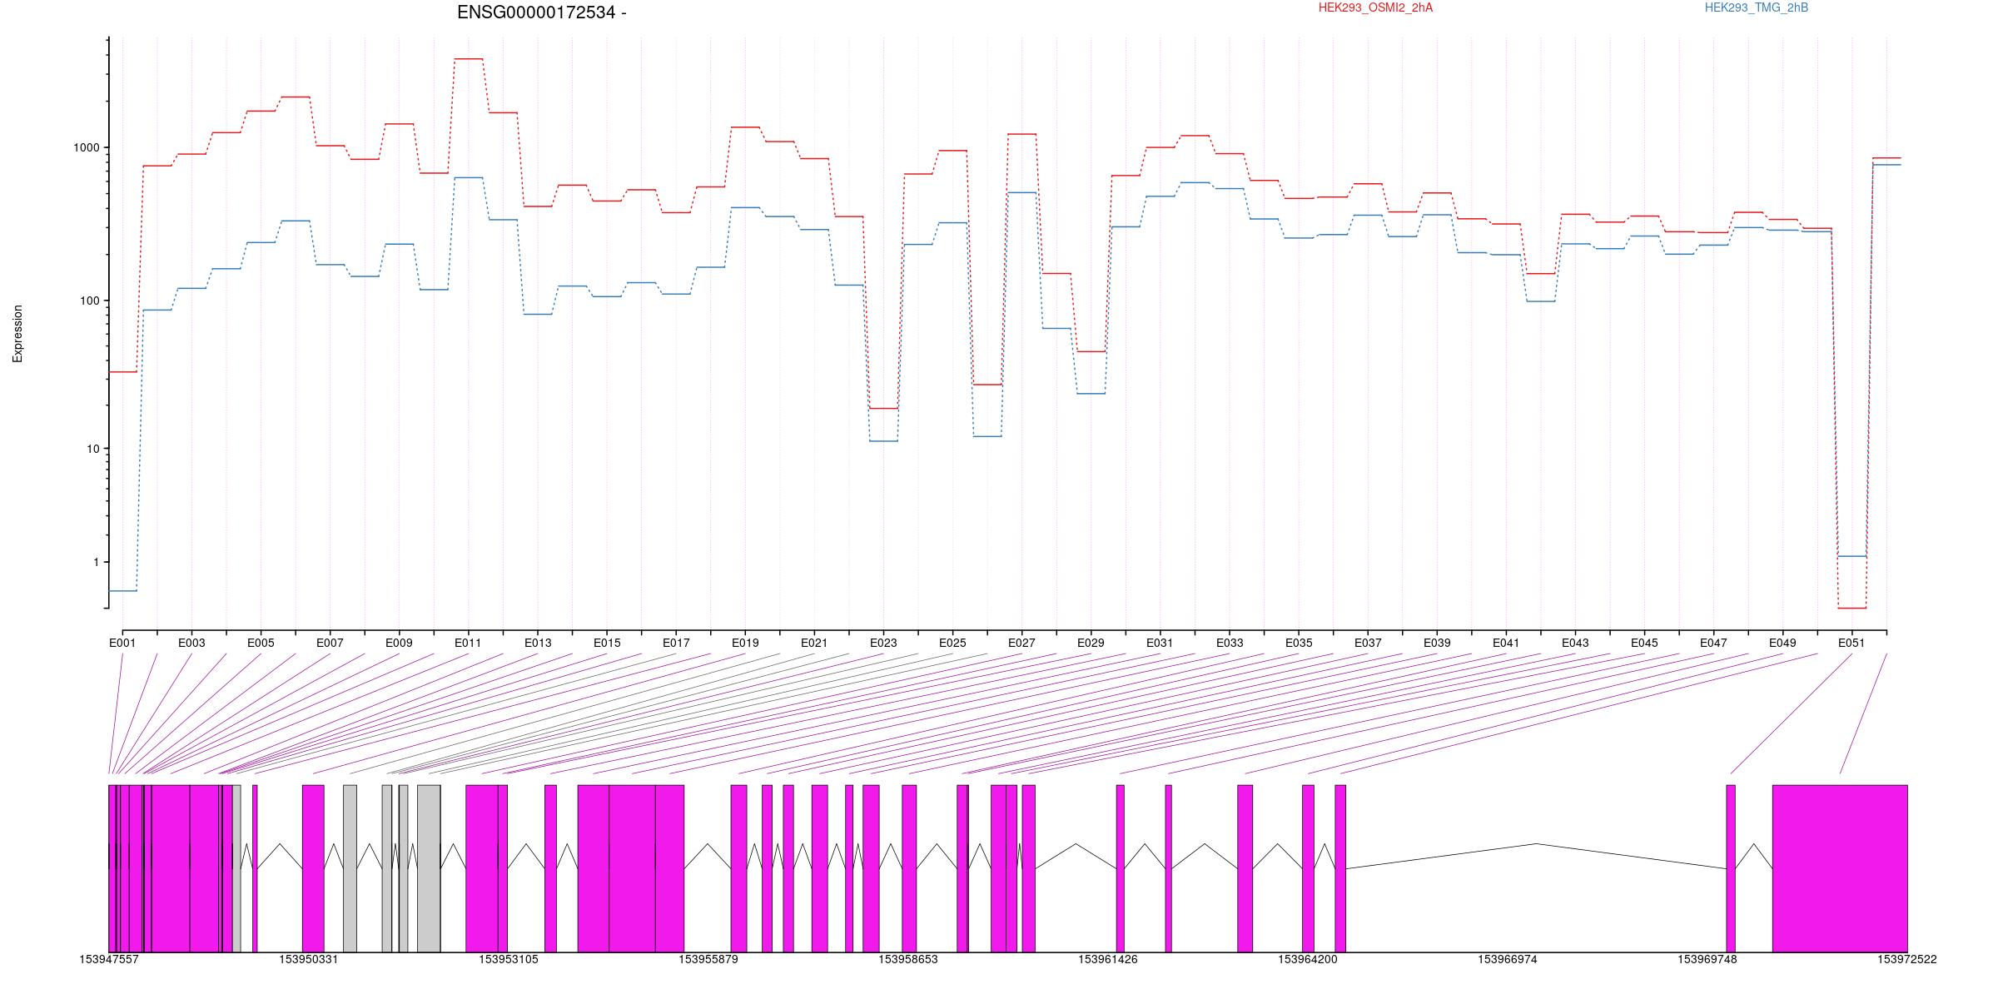
Task: Click exon label E001
Action: tap(122, 643)
